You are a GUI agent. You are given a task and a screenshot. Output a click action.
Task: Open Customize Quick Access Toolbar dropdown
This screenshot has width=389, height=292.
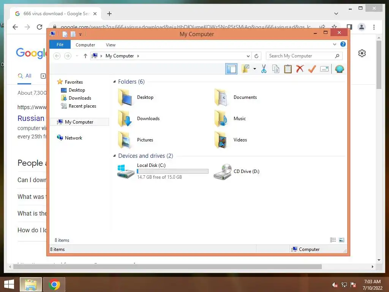tap(81, 34)
